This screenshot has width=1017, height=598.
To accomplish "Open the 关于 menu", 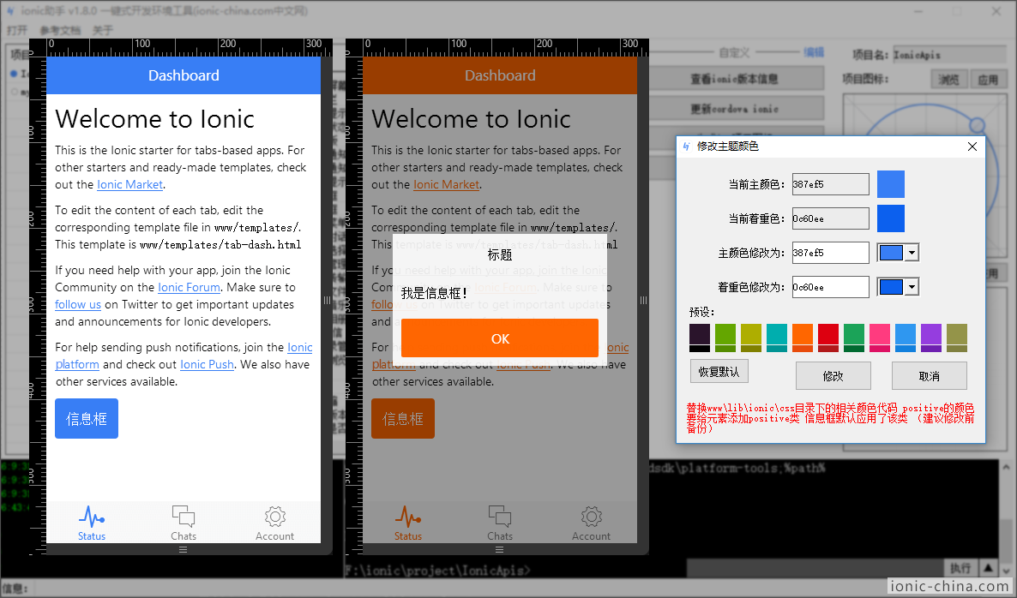I will pyautogui.click(x=103, y=31).
